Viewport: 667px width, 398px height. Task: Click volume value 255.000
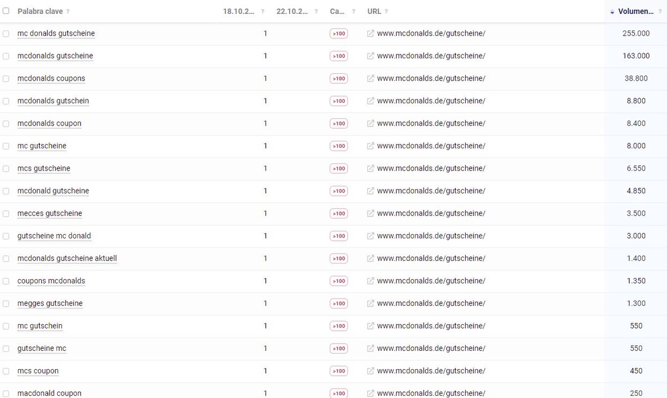pyautogui.click(x=636, y=33)
